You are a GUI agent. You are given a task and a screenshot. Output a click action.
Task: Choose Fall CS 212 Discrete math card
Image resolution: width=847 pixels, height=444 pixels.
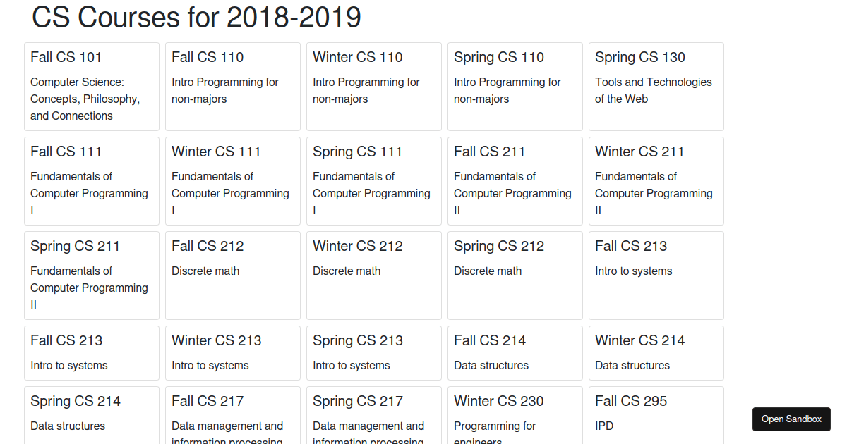click(x=233, y=276)
